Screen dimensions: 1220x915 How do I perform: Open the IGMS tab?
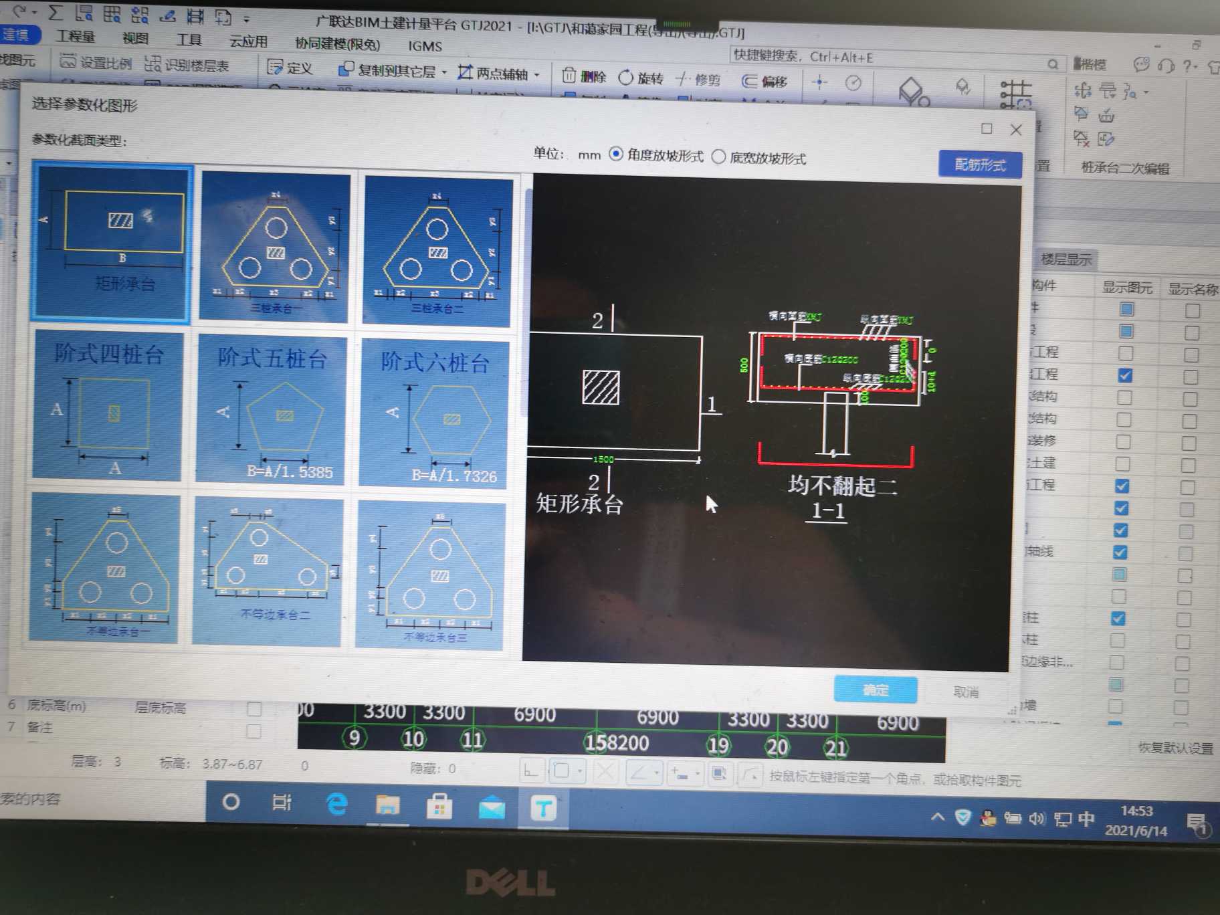tap(425, 46)
